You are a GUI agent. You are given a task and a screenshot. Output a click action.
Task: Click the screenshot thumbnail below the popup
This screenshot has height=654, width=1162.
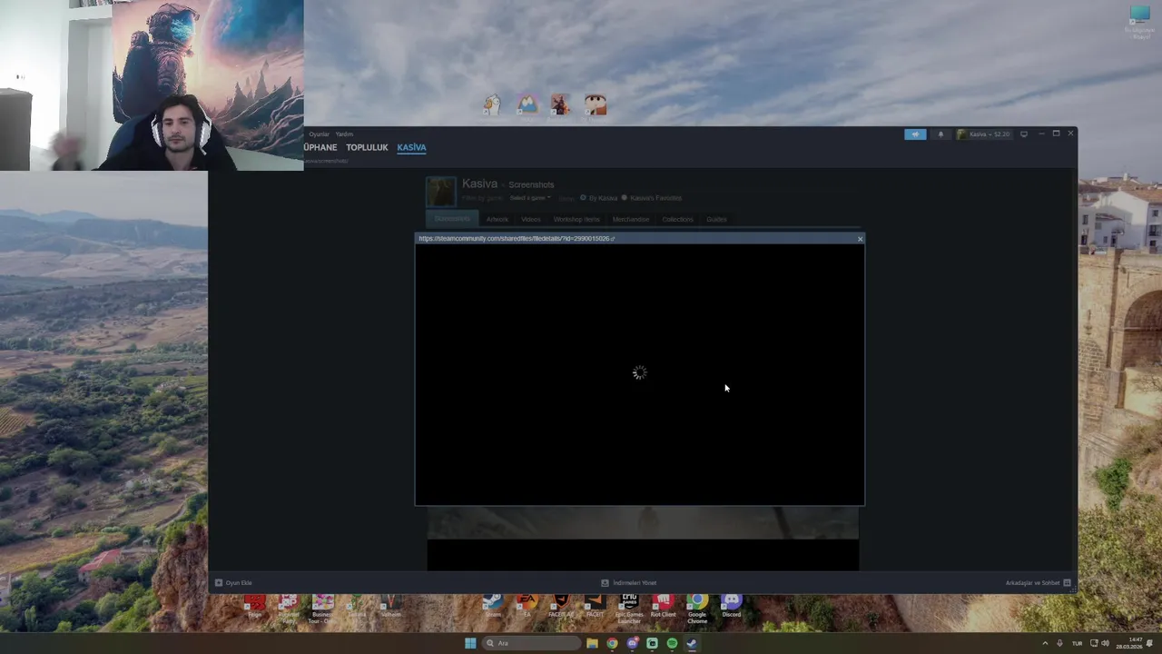click(643, 539)
